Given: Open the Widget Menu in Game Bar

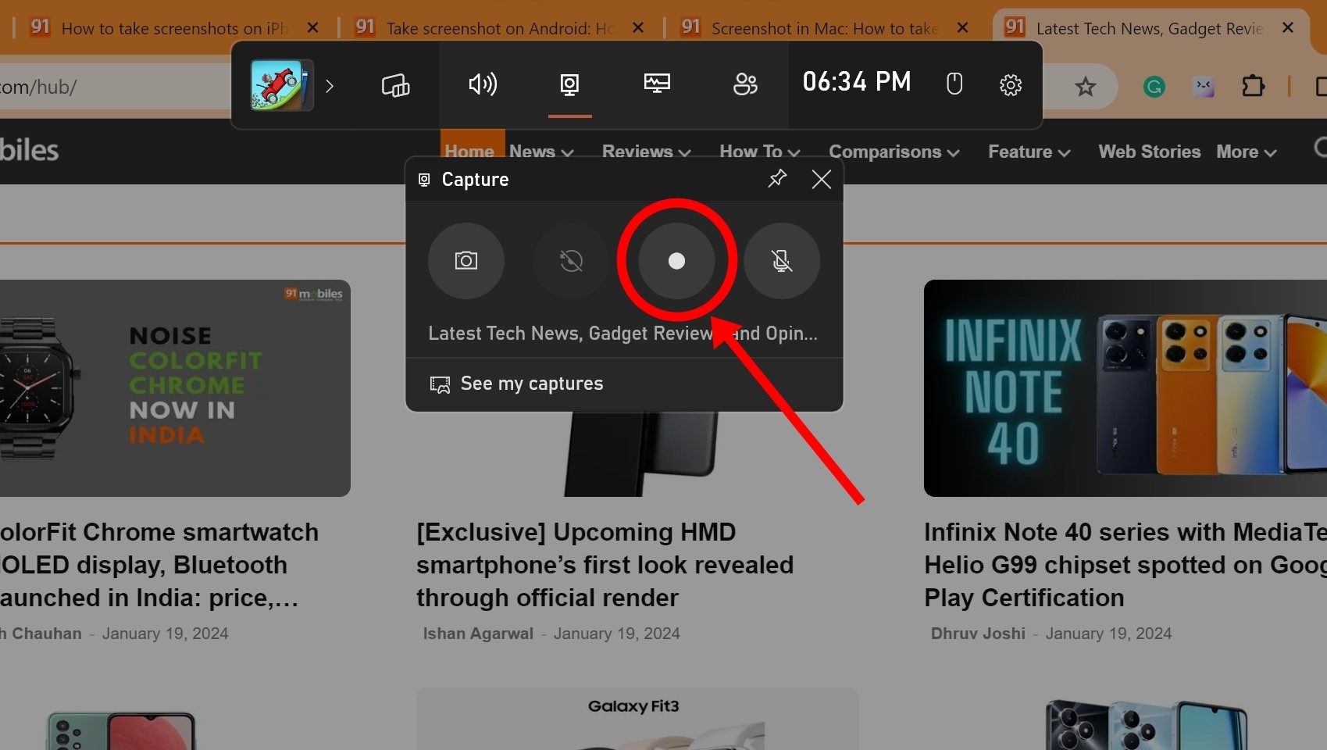Looking at the screenshot, I should click(x=395, y=84).
